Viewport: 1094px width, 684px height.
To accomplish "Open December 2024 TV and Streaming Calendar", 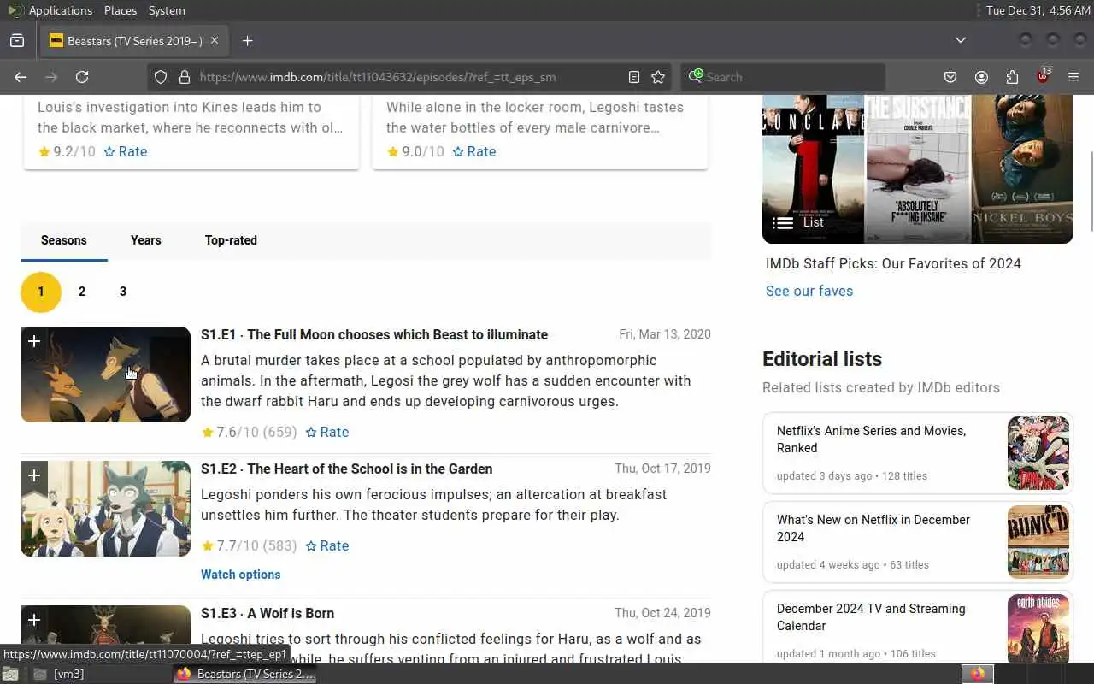I will (871, 617).
